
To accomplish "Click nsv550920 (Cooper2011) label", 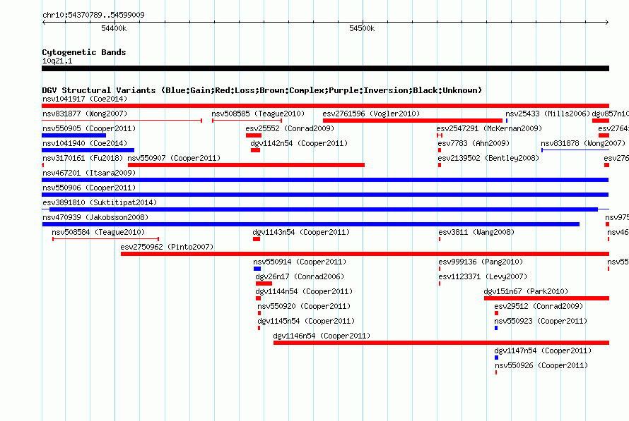I will [304, 306].
